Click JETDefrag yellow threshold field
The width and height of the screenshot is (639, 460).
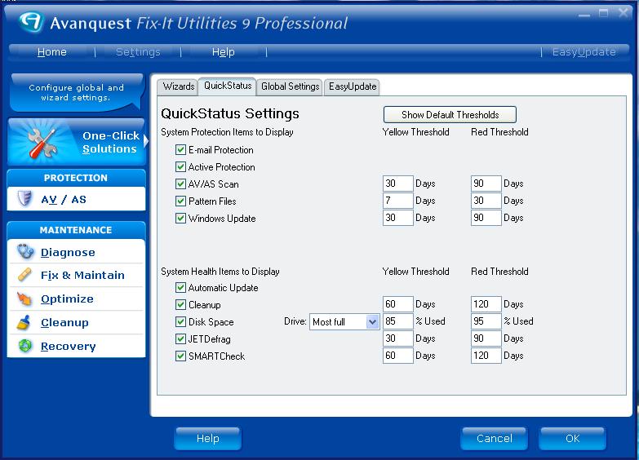pyautogui.click(x=397, y=338)
